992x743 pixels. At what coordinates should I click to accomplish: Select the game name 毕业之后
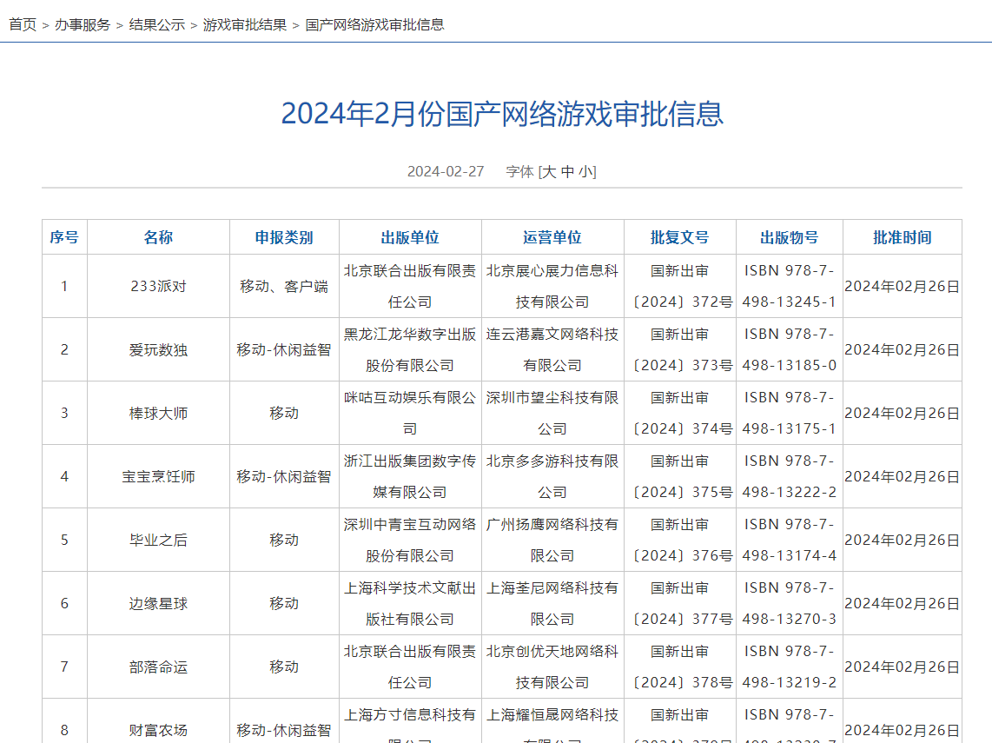pyautogui.click(x=158, y=540)
